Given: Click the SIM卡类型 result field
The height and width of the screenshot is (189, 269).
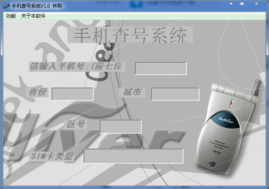Looking at the screenshot, I should (x=133, y=156).
